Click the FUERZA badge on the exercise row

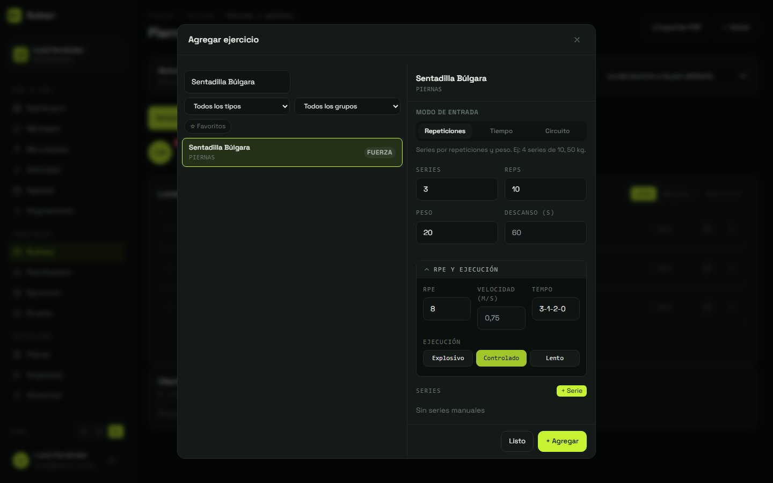[x=380, y=152]
